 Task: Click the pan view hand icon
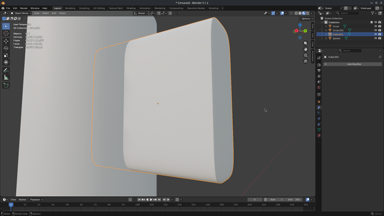coord(305,49)
